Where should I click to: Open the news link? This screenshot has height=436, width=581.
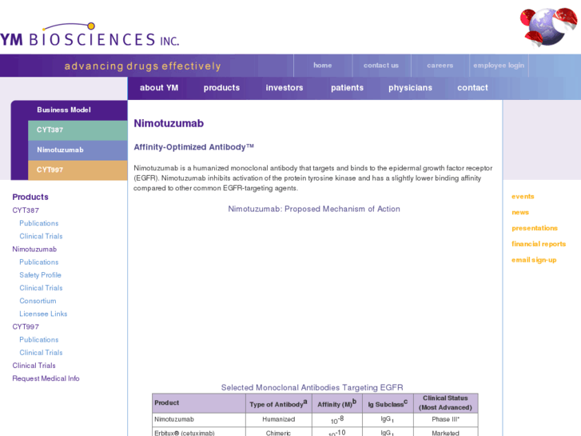520,213
